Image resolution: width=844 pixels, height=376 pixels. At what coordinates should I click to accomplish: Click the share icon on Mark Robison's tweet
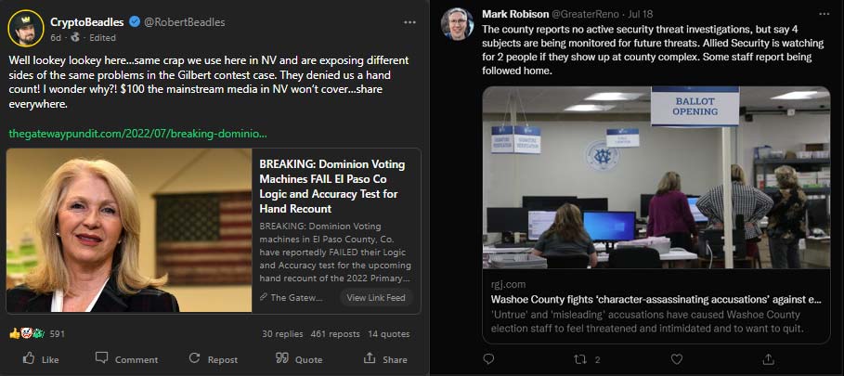pyautogui.click(x=768, y=359)
